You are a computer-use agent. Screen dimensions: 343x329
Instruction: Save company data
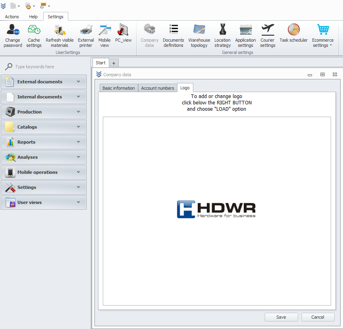click(281, 317)
